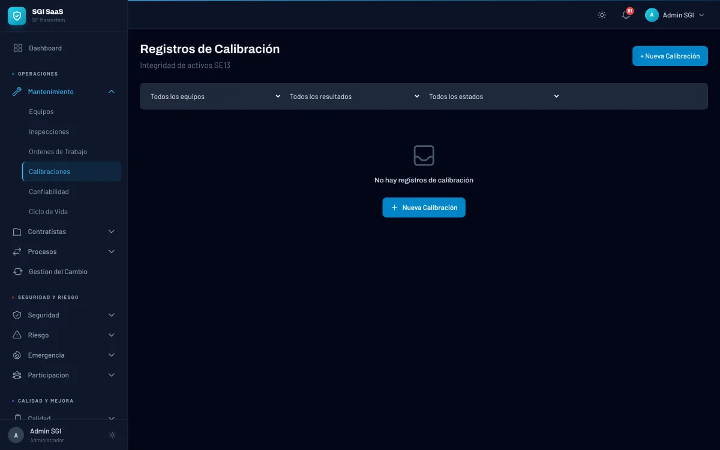Open the notifications bell icon
Viewport: 720px width, 450px height.
point(626,15)
